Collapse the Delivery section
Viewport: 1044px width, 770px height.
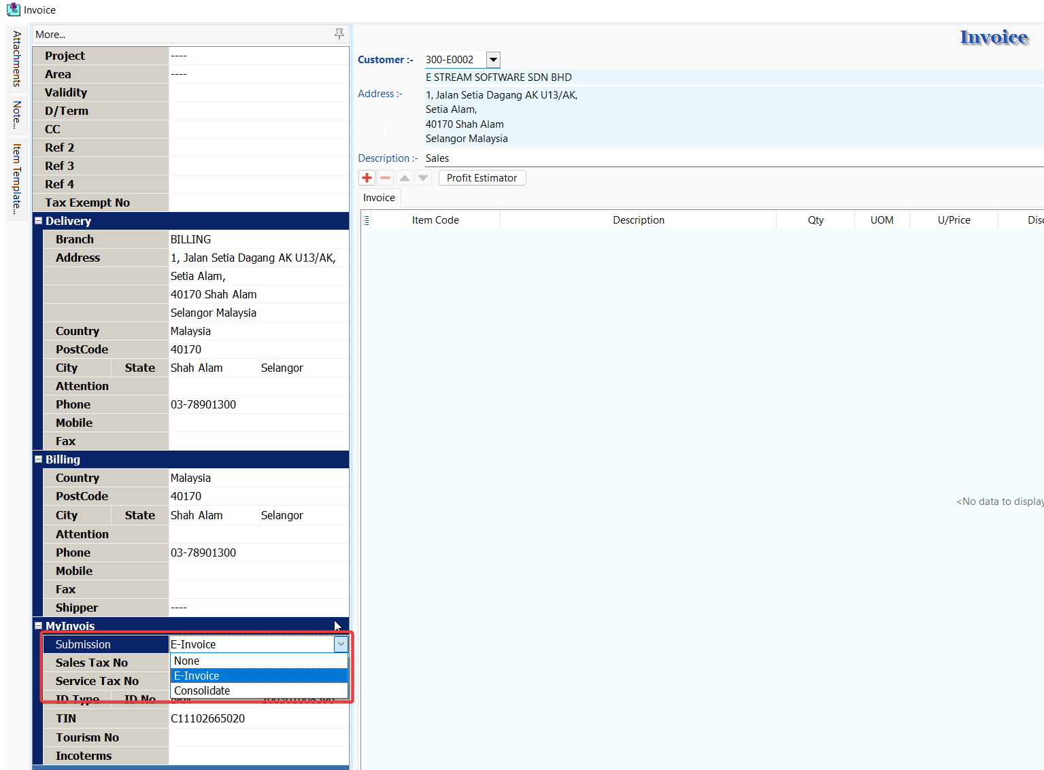pos(39,221)
